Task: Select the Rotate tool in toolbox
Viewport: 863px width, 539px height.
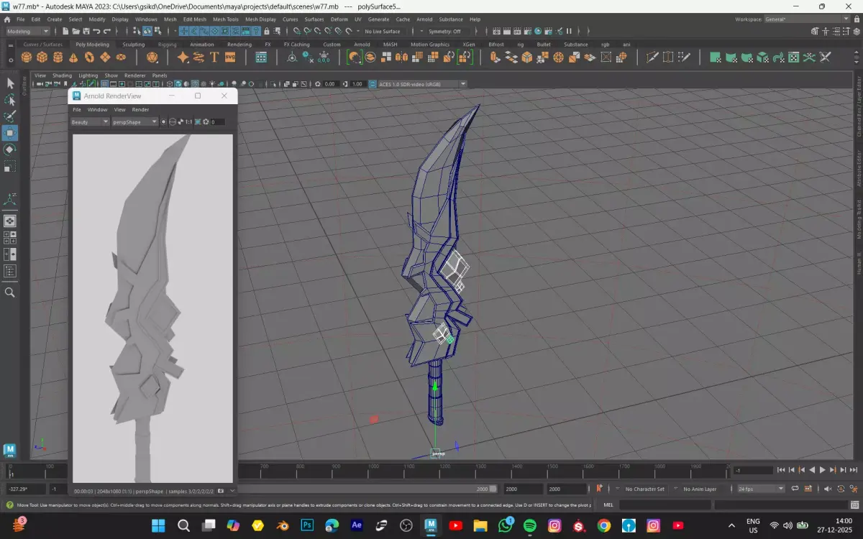Action: 10,149
